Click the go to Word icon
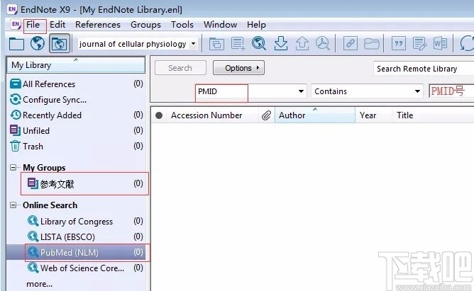Image resolution: width=474 pixels, height=291 pixels. coord(440,44)
